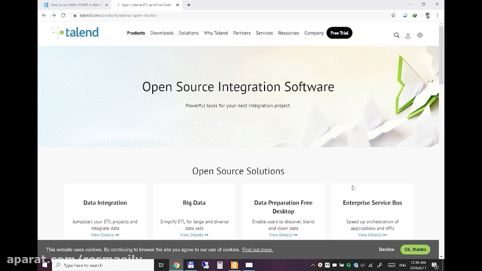Open the orange app icon in taskbar

(x=235, y=265)
